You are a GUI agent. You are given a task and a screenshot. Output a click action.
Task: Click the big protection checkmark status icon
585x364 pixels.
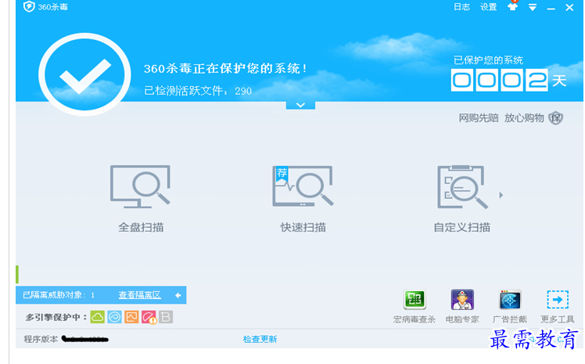84,74
